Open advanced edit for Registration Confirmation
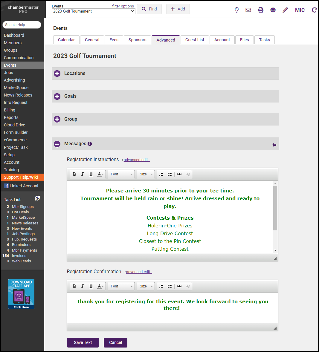The height and width of the screenshot is (352, 319). point(138,272)
